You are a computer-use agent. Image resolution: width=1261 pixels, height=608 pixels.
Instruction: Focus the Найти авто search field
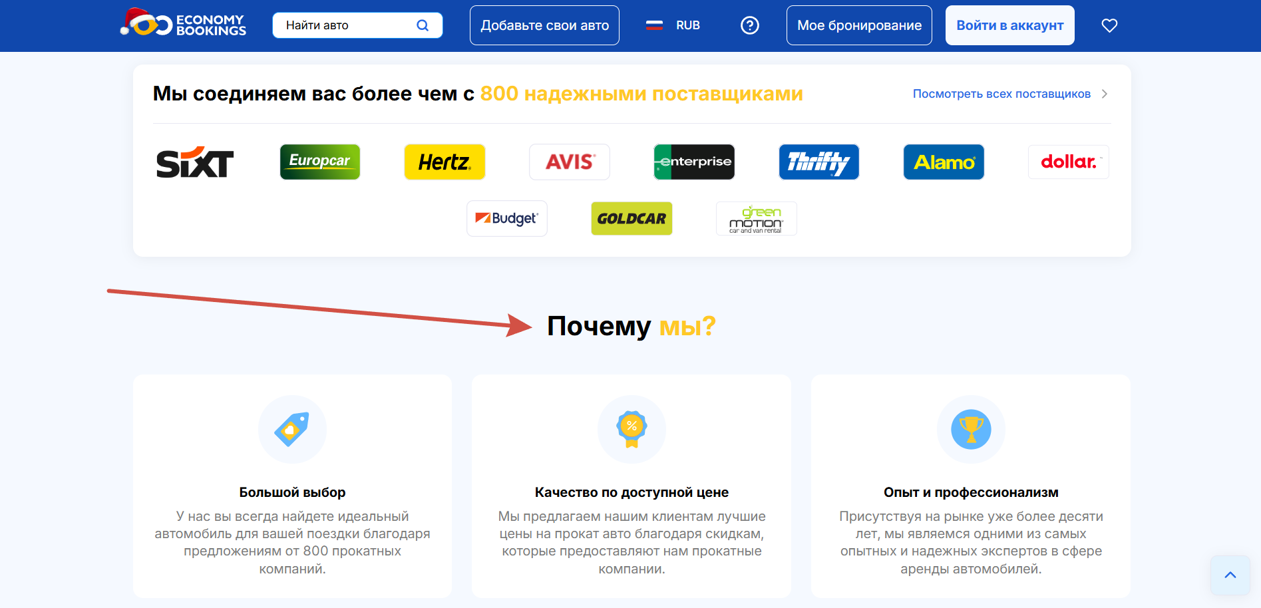tap(357, 25)
